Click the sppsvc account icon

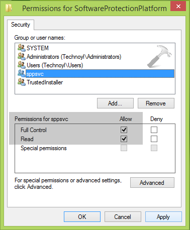[22, 73]
